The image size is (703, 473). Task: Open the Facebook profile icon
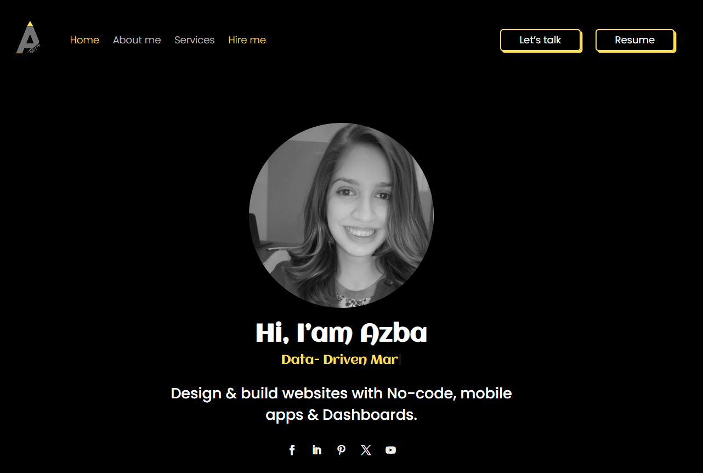292,450
